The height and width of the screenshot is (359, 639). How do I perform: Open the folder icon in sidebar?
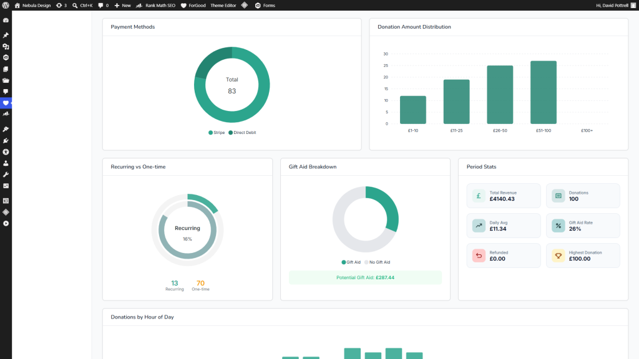tap(6, 80)
